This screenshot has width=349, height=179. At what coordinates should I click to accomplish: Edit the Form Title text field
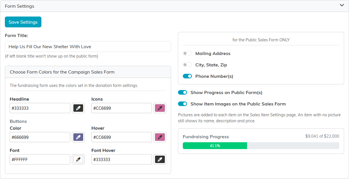(88, 46)
